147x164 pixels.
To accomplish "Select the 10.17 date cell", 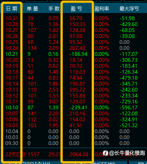I will point(12,78).
